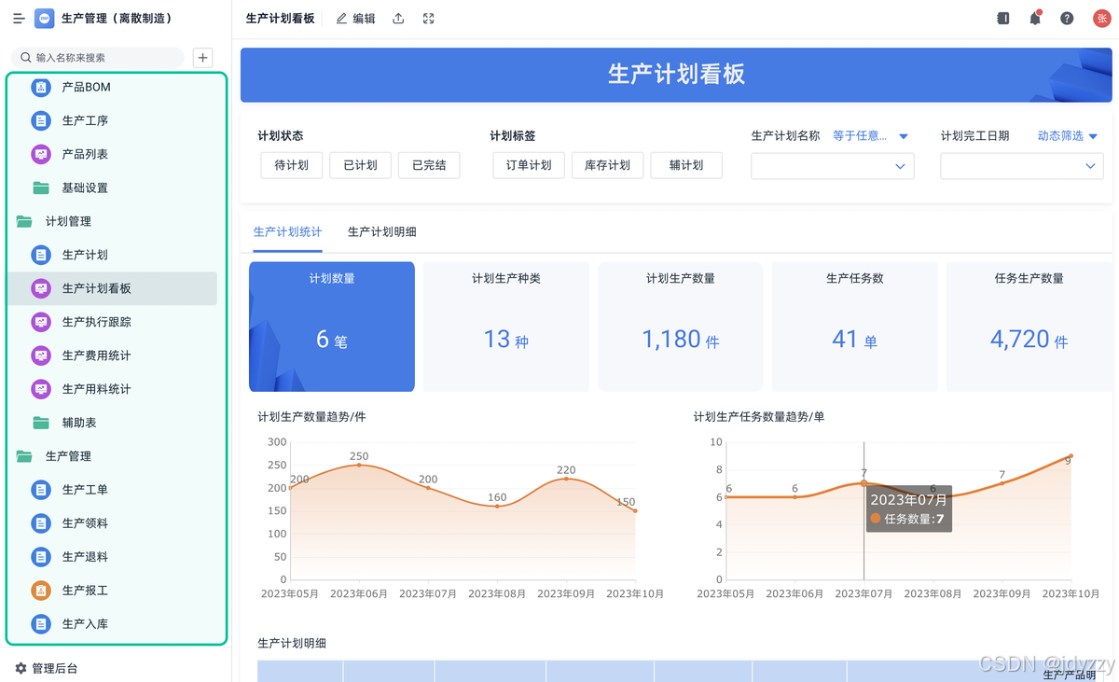This screenshot has width=1119, height=682.
Task: Toggle the 订单计划 tag filter
Action: pos(529,165)
